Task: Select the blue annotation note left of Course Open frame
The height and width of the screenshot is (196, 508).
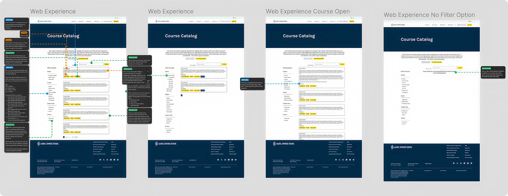Action: click(x=252, y=84)
